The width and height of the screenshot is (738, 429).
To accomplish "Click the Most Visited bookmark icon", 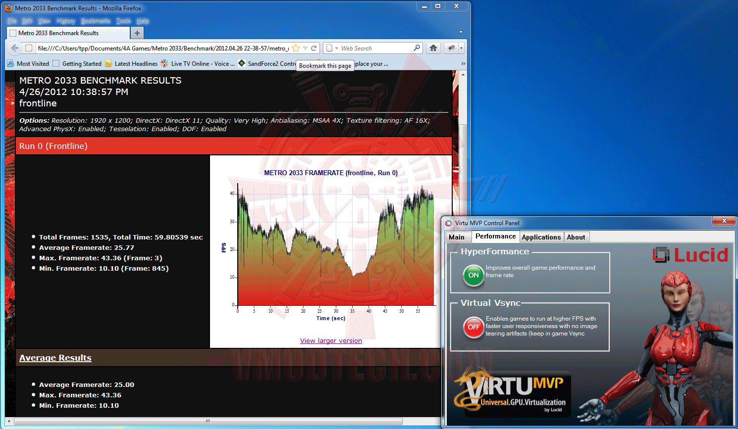I will click(10, 63).
